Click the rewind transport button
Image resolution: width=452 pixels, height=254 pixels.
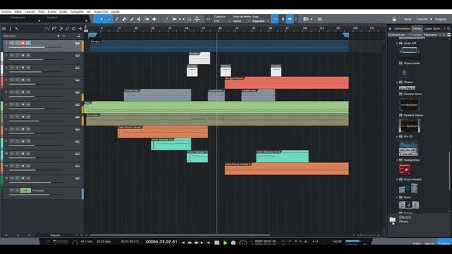pos(190,243)
